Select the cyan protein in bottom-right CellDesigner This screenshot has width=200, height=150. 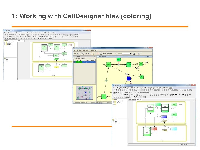pyautogui.click(x=174, y=129)
